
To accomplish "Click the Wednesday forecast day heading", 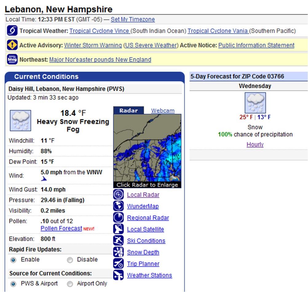I will pos(255,86).
